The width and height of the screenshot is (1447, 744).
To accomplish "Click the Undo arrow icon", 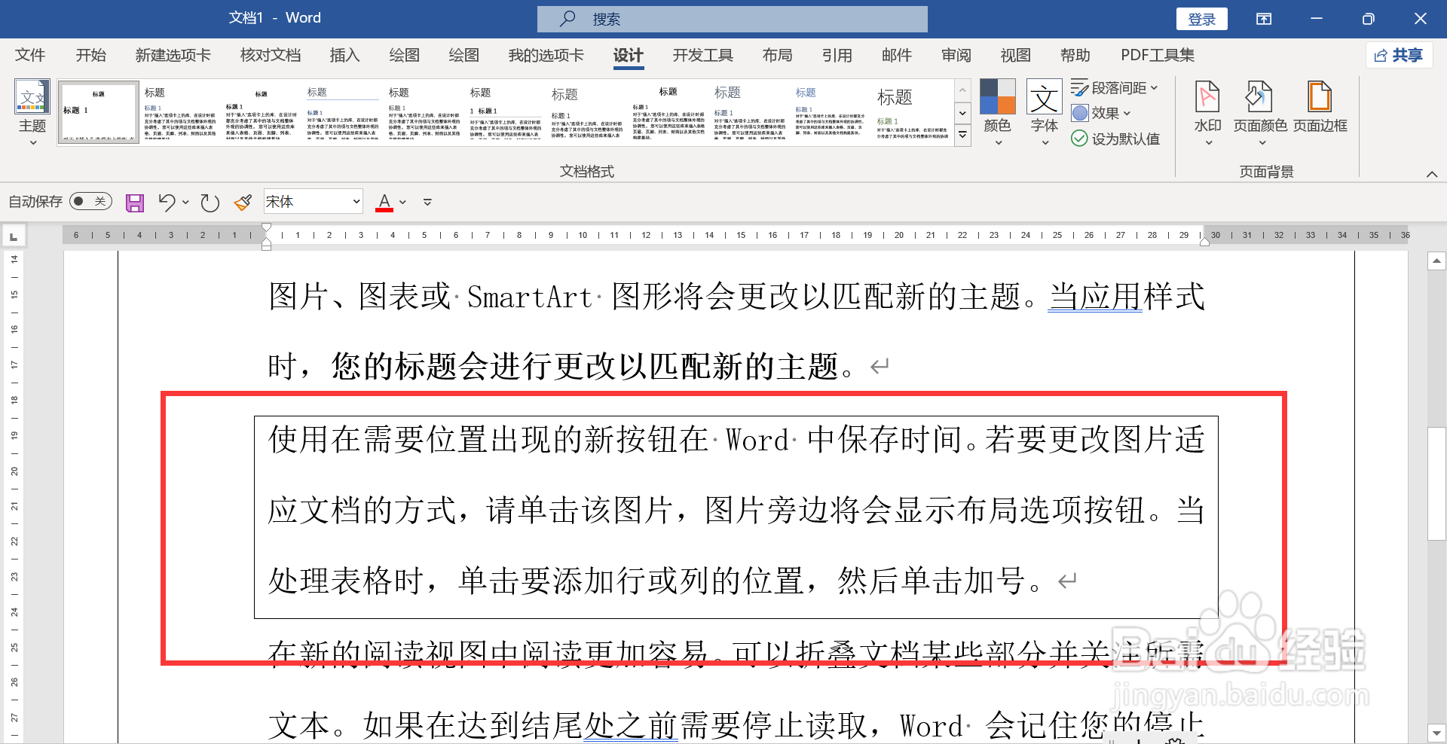I will (167, 202).
